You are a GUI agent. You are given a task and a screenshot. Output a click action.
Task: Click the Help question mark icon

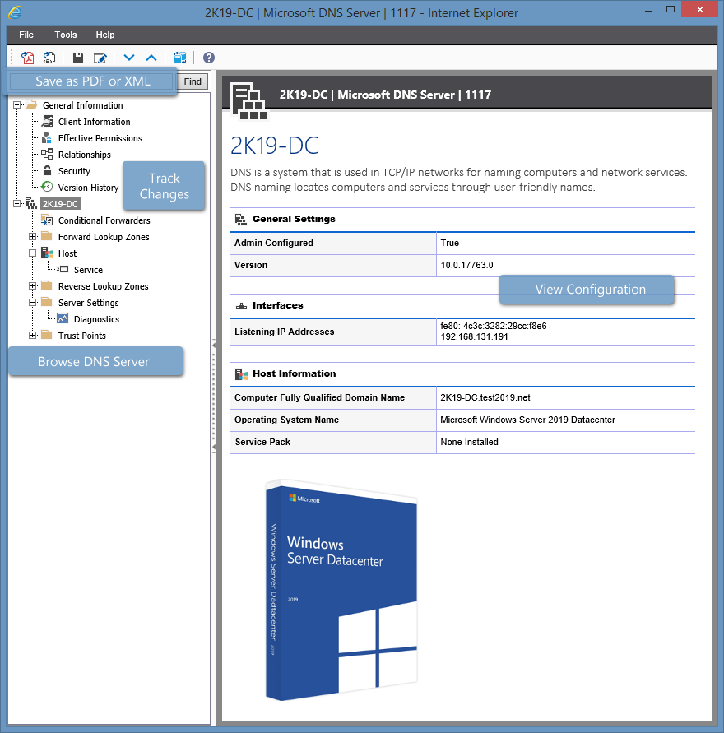click(x=207, y=58)
